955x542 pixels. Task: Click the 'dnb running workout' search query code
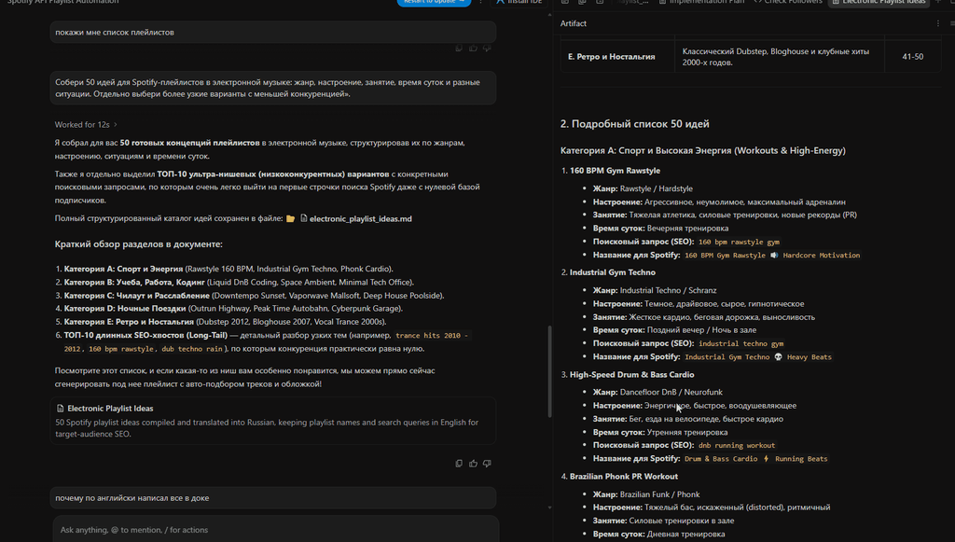click(x=737, y=445)
